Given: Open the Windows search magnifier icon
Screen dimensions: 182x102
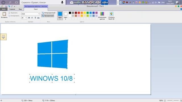Looking at the screenshot, I should tap(10, 2).
